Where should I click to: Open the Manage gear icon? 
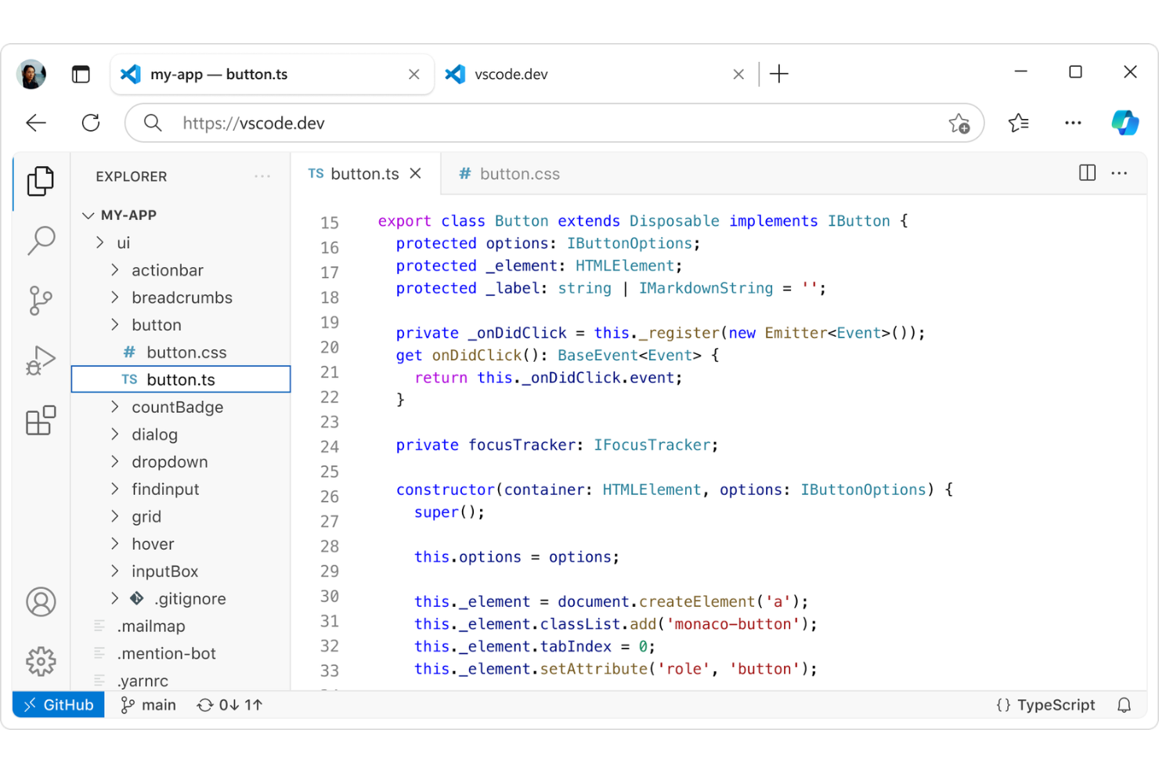pyautogui.click(x=41, y=662)
